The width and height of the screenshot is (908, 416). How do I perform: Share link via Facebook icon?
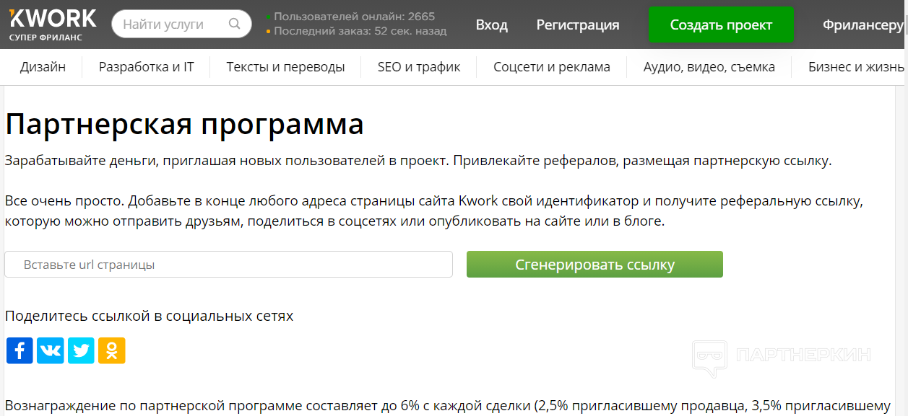tap(20, 350)
